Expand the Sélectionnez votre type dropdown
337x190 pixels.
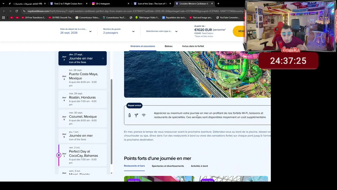(162, 31)
